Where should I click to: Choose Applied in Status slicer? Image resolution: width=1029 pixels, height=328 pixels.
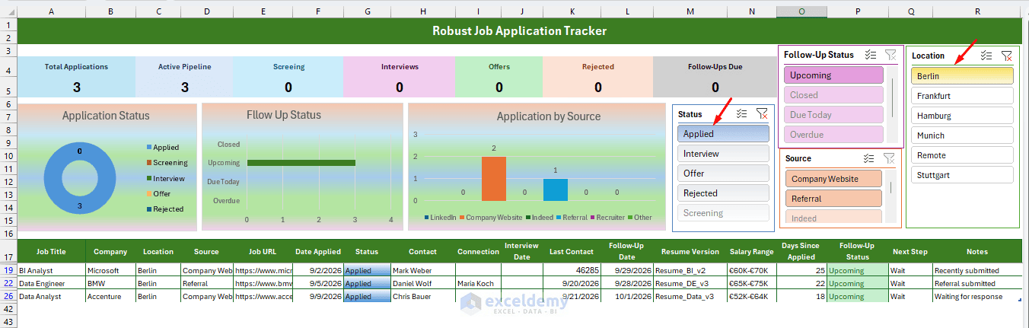(723, 134)
